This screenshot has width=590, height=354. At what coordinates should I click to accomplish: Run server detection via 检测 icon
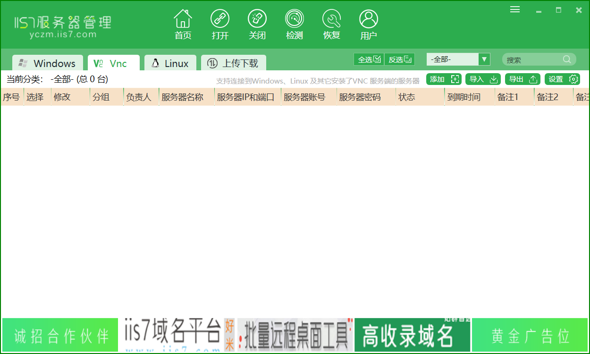[294, 24]
